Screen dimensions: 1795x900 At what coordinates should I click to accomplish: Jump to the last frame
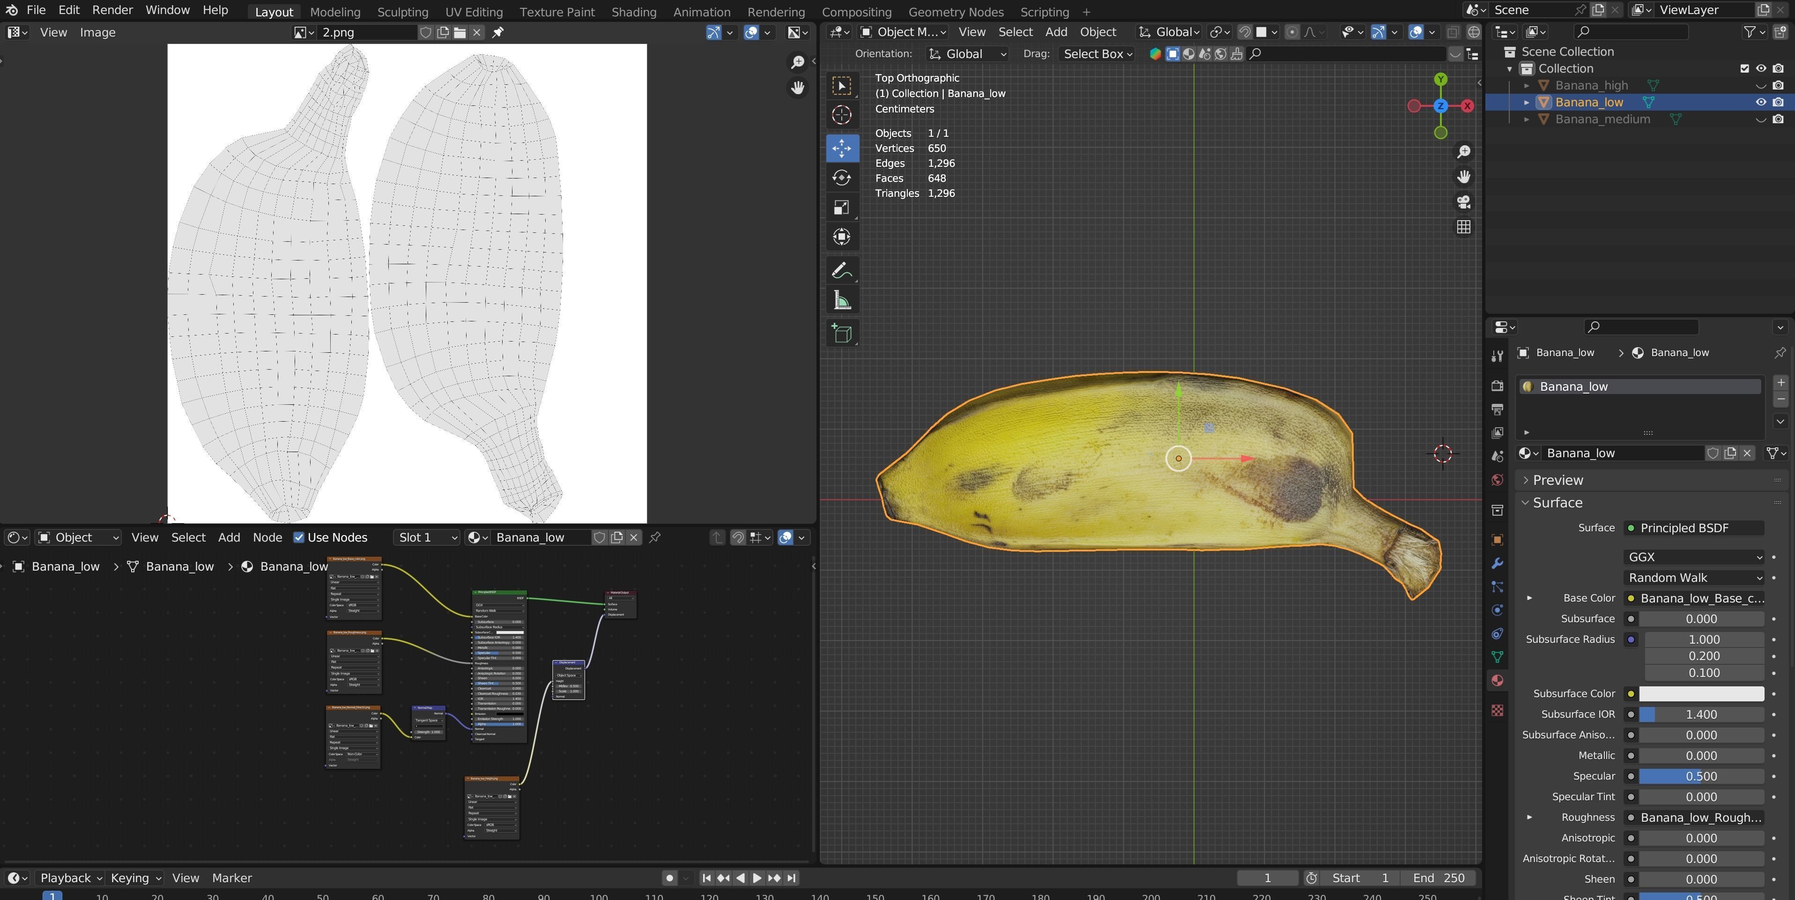791,878
